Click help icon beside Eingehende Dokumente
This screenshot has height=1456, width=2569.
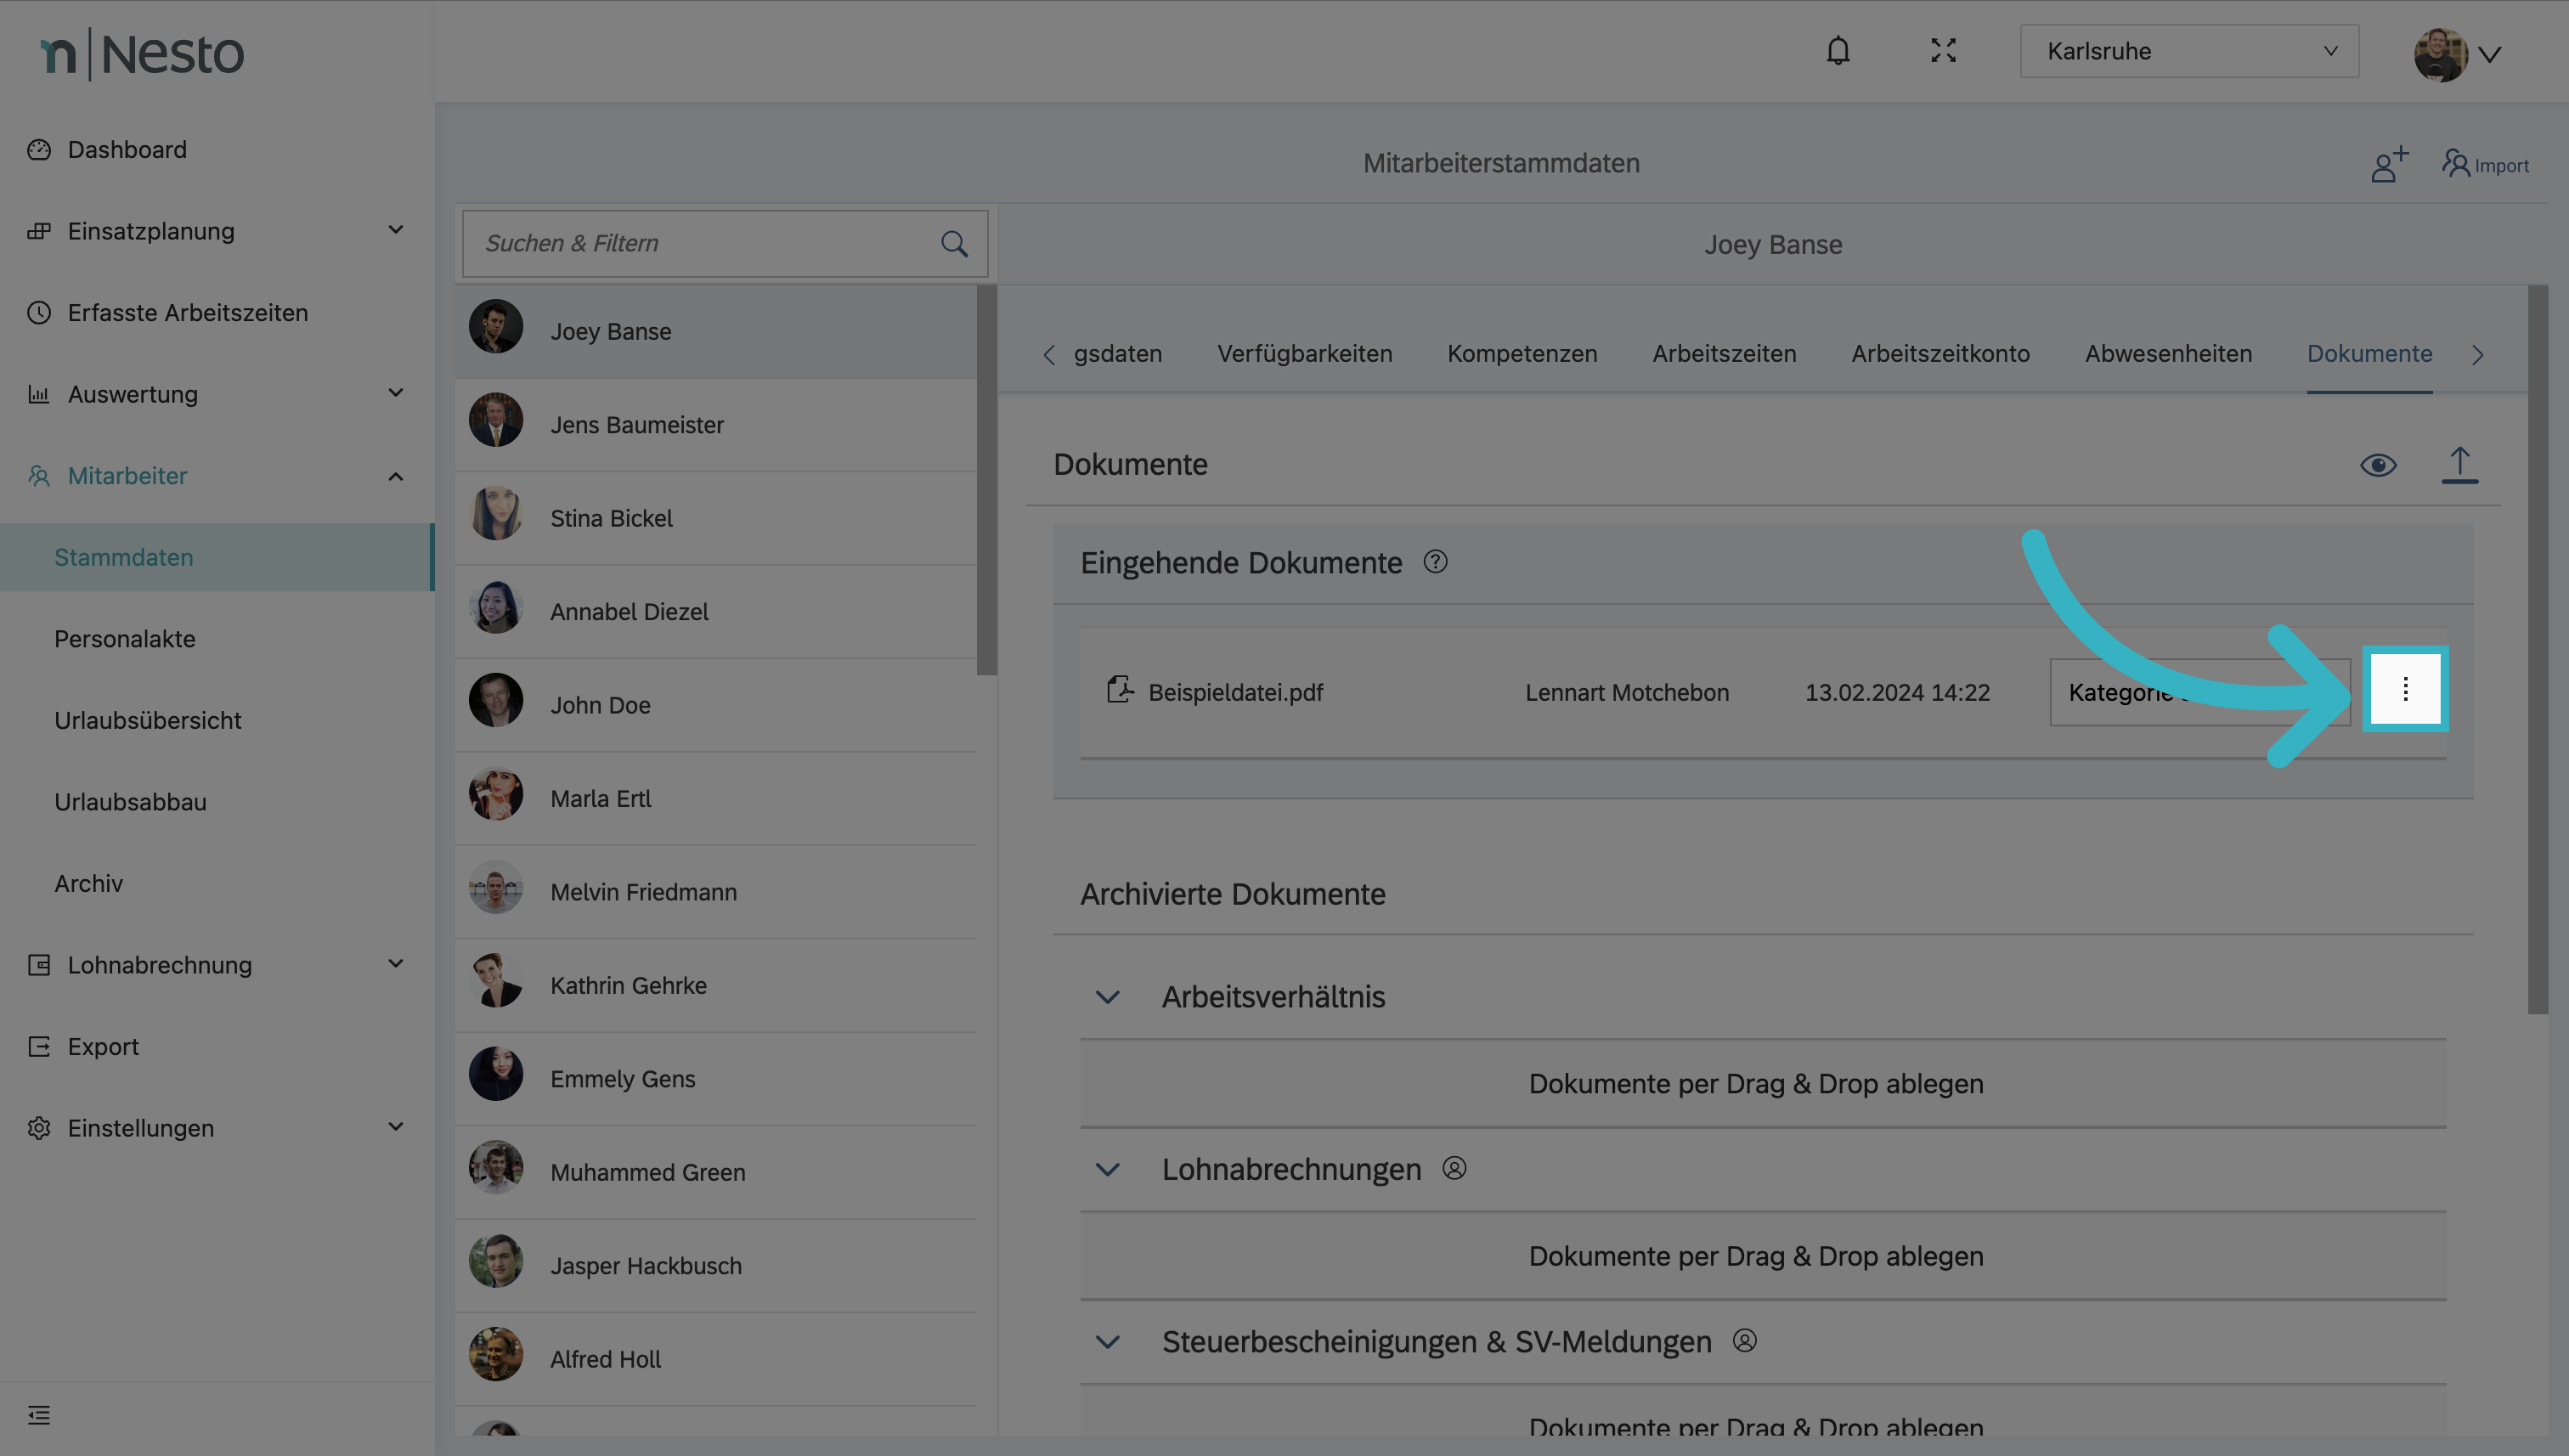coord(1435,562)
